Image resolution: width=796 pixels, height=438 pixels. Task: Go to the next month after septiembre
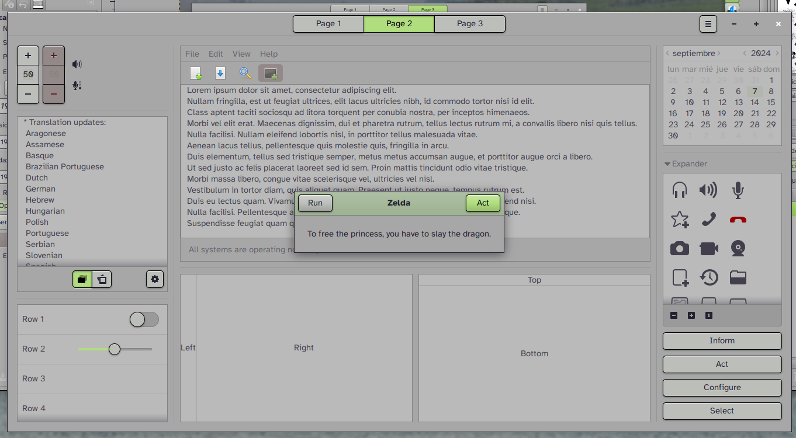tap(719, 53)
